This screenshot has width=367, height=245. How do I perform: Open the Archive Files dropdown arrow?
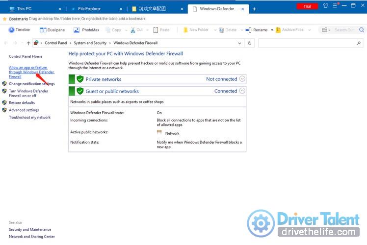(310, 30)
